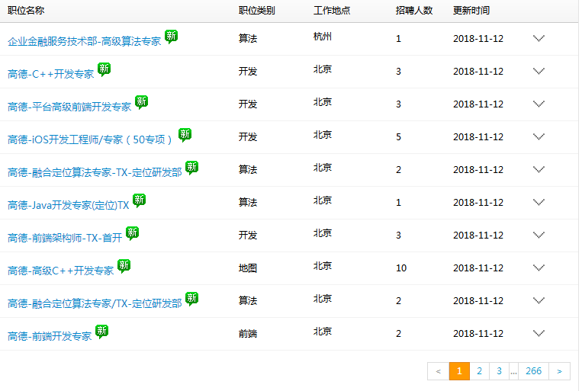This screenshot has height=391, width=582.
Task: Open 企业金融服务技术部-高级算法专家 job link
Action: [84, 41]
